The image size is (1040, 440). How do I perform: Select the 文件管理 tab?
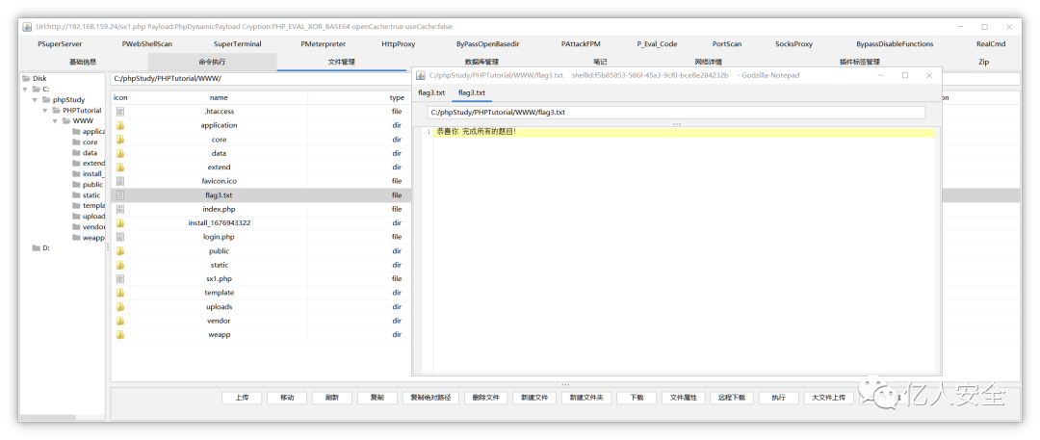coord(342,62)
